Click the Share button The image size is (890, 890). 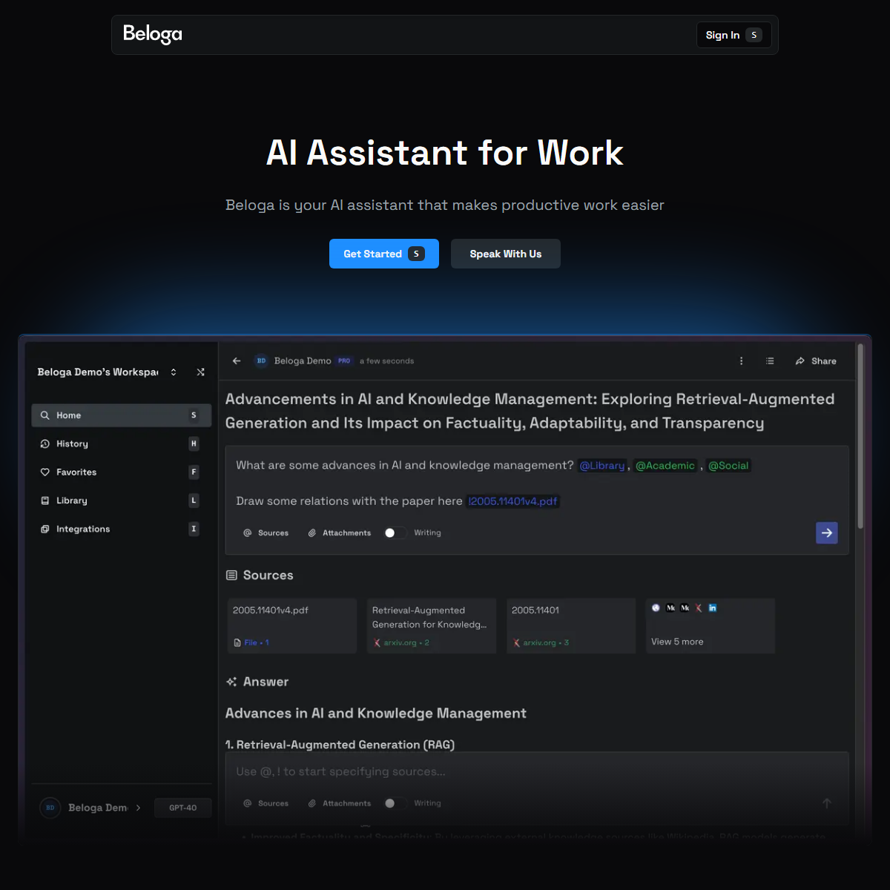(x=816, y=361)
